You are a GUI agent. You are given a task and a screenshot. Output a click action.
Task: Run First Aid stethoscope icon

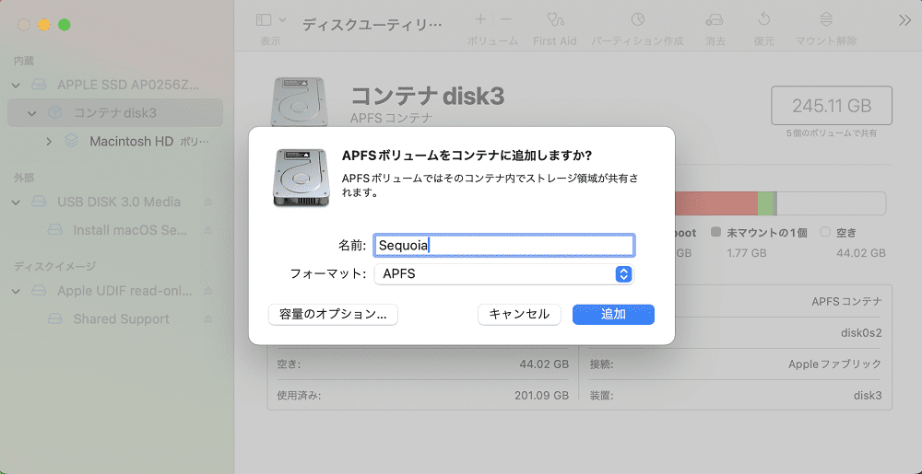click(554, 20)
